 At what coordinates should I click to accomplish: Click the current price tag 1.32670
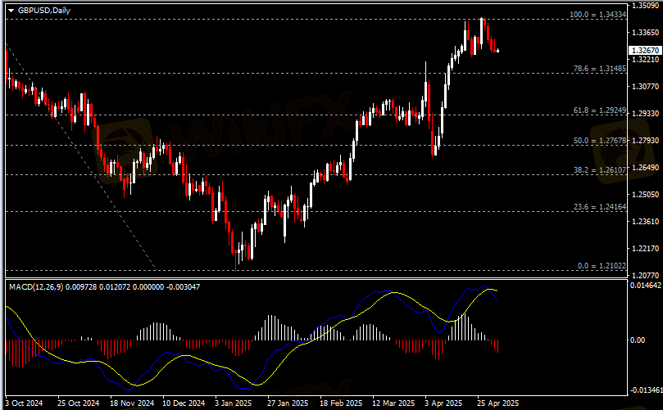[x=645, y=50]
